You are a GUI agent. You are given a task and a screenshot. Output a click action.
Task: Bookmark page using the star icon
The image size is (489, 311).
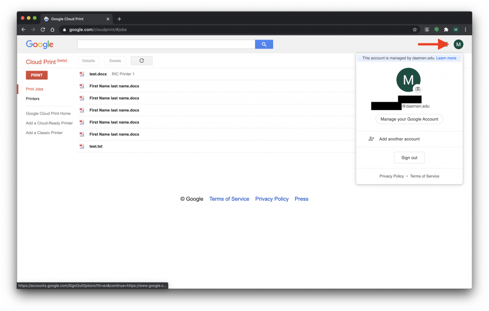click(415, 30)
